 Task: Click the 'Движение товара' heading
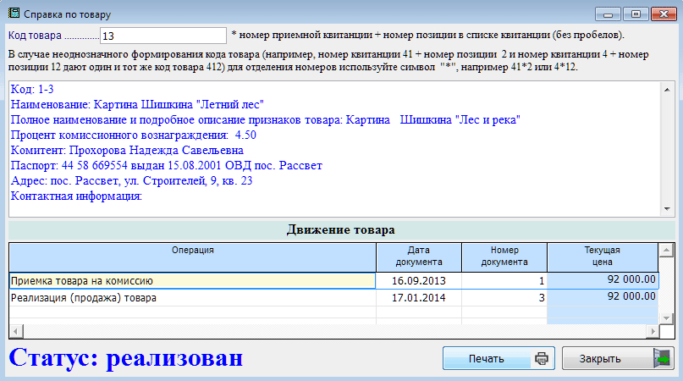tap(341, 229)
